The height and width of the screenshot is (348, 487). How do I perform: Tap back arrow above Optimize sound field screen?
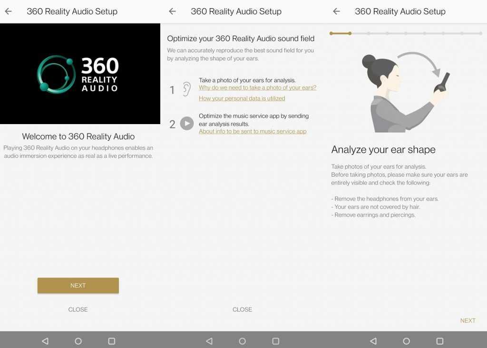pos(173,11)
